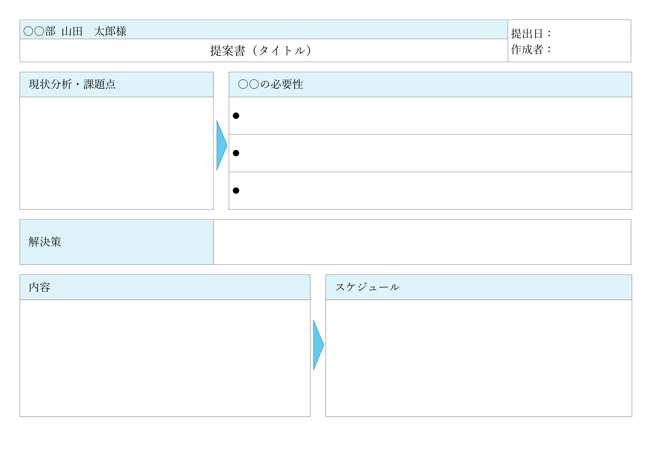
Task: Click the first bullet point in ○○の必要性
Action: (236, 116)
